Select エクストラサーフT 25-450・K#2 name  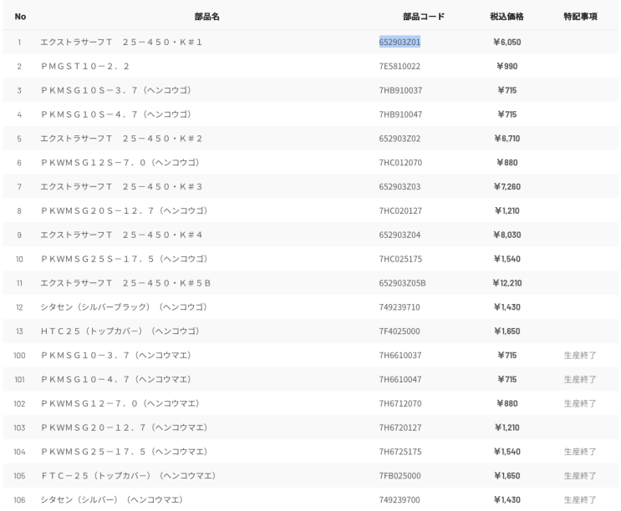[121, 139]
